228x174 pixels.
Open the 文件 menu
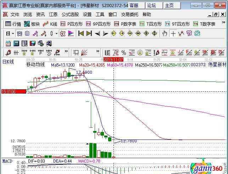point(15,15)
